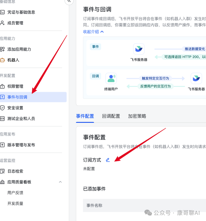This screenshot has height=221, width=206.
Task: Click the orange robot icon
Action: pyautogui.click(x=2, y=60)
